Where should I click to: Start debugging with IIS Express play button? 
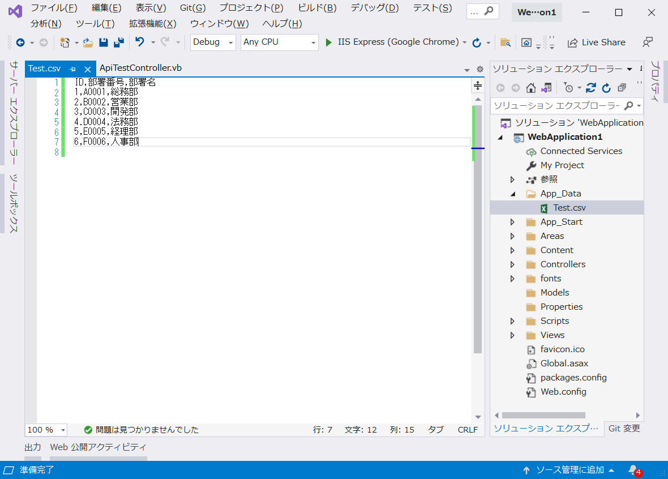click(329, 42)
